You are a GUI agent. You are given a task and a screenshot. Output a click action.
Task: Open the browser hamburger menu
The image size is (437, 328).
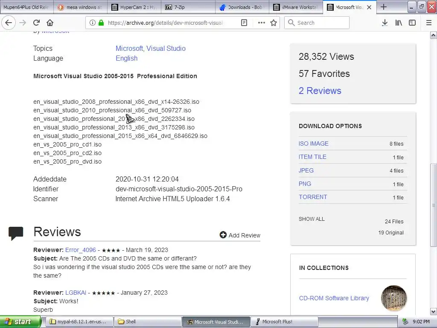(x=429, y=23)
